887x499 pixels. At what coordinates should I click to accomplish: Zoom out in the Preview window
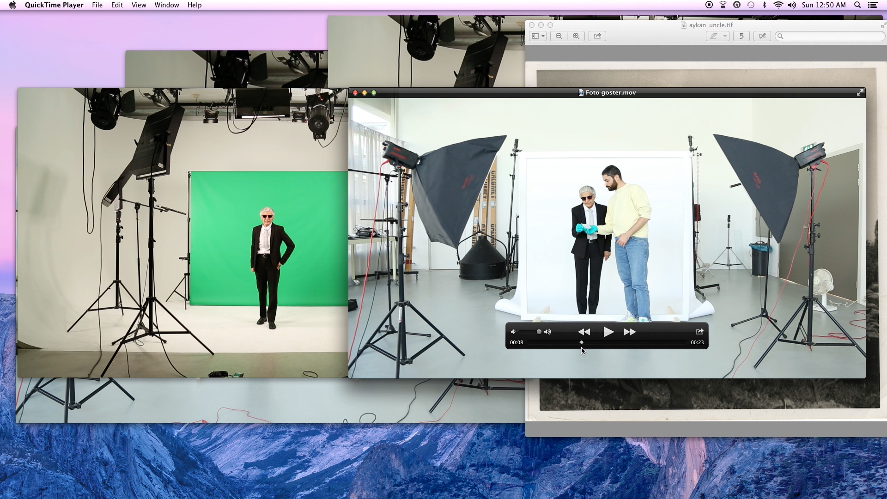point(559,36)
